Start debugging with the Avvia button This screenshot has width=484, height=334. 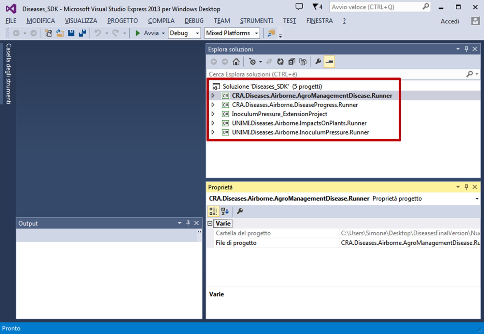pos(147,33)
